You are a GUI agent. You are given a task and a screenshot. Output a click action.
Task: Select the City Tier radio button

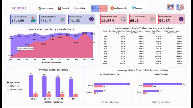pyautogui.click(x=8, y=86)
